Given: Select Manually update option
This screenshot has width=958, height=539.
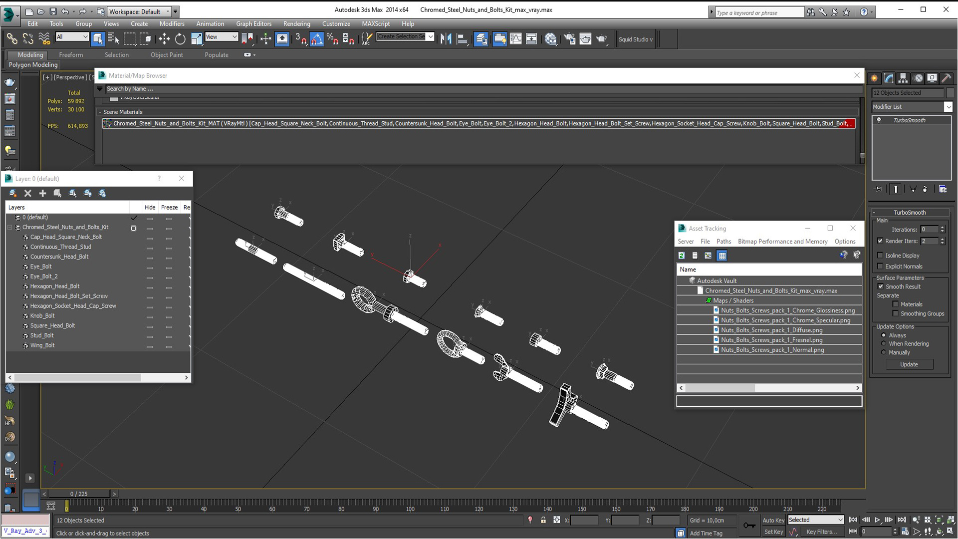Looking at the screenshot, I should coord(884,352).
